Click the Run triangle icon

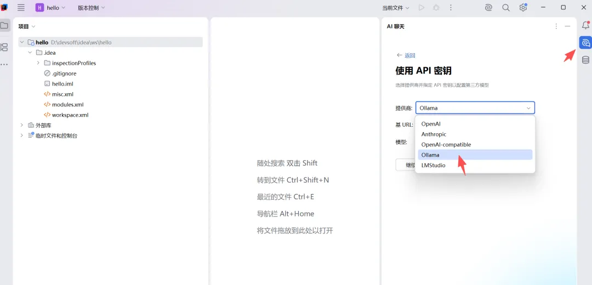pos(422,8)
